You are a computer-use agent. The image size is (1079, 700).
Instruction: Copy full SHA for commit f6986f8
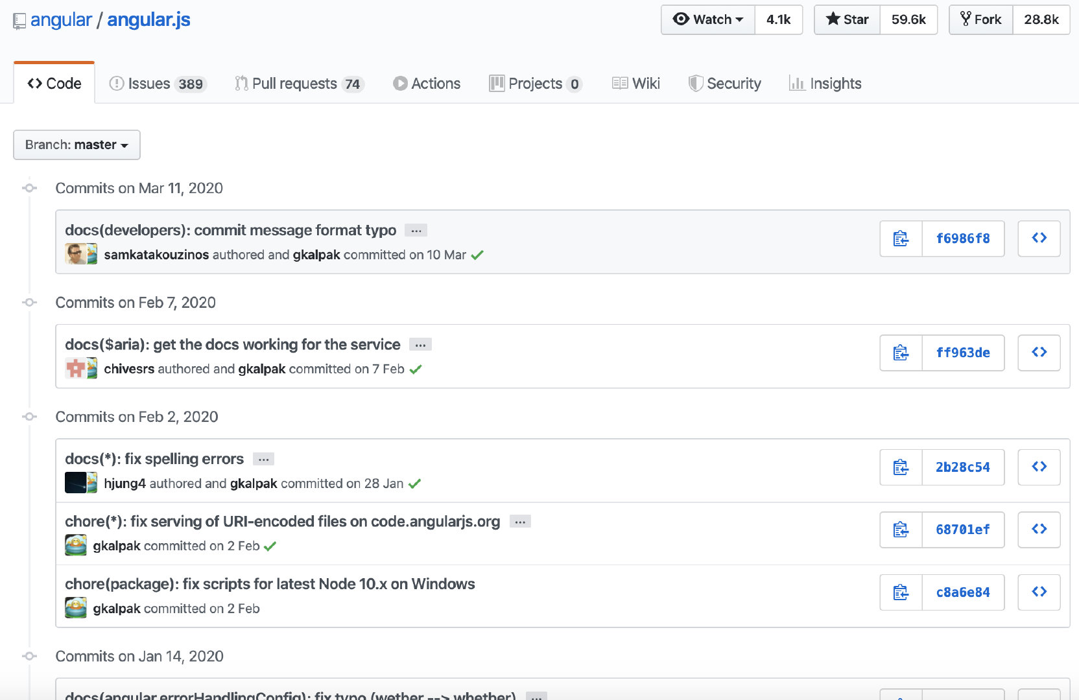[x=901, y=239]
